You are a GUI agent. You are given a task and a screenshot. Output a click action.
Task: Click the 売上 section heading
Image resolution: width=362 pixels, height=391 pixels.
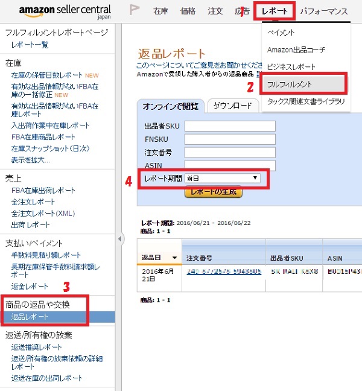tap(13, 179)
